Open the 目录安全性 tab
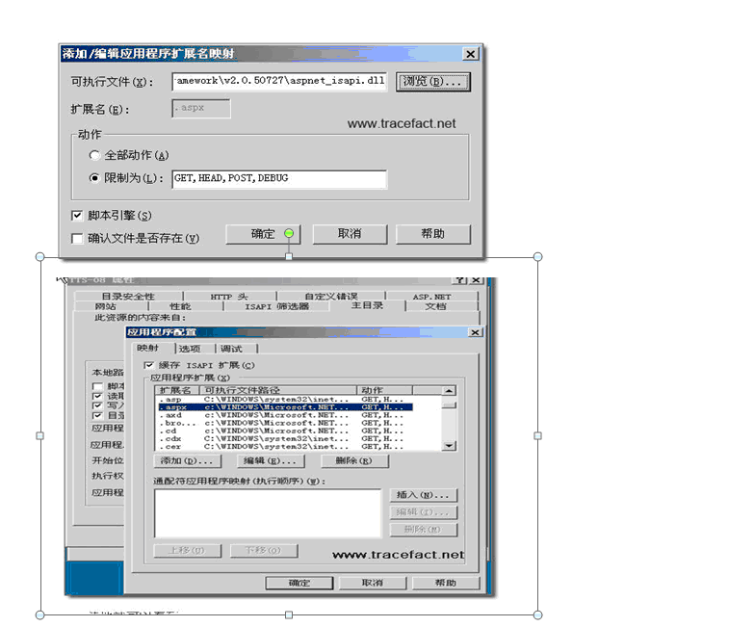Screen dimensions: 754x627 tap(128, 297)
